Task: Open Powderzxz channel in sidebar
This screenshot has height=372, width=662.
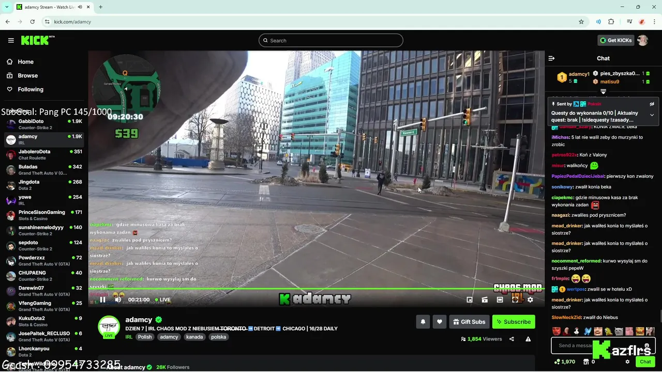Action: tap(44, 260)
